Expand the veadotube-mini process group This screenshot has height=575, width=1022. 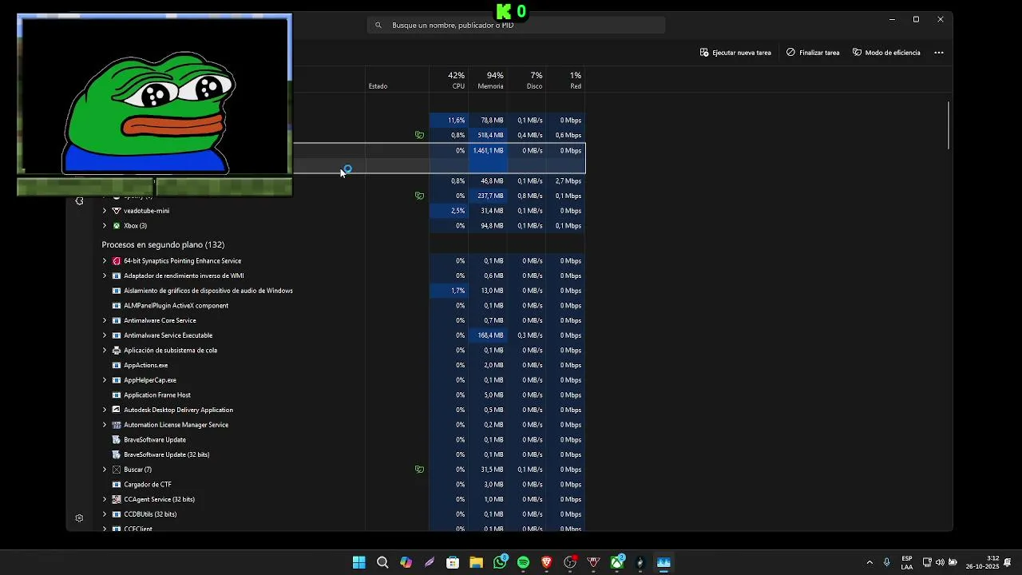(105, 211)
